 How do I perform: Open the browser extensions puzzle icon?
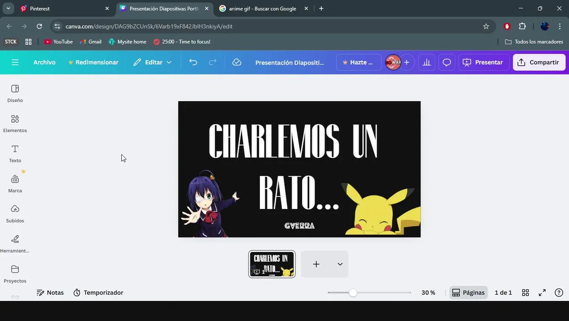point(522,26)
